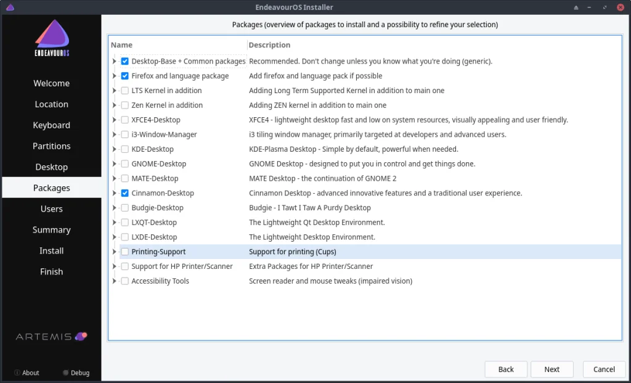This screenshot has width=631, height=383.
Task: Expand the Budgie-Desktop group arrow
Action: click(114, 208)
